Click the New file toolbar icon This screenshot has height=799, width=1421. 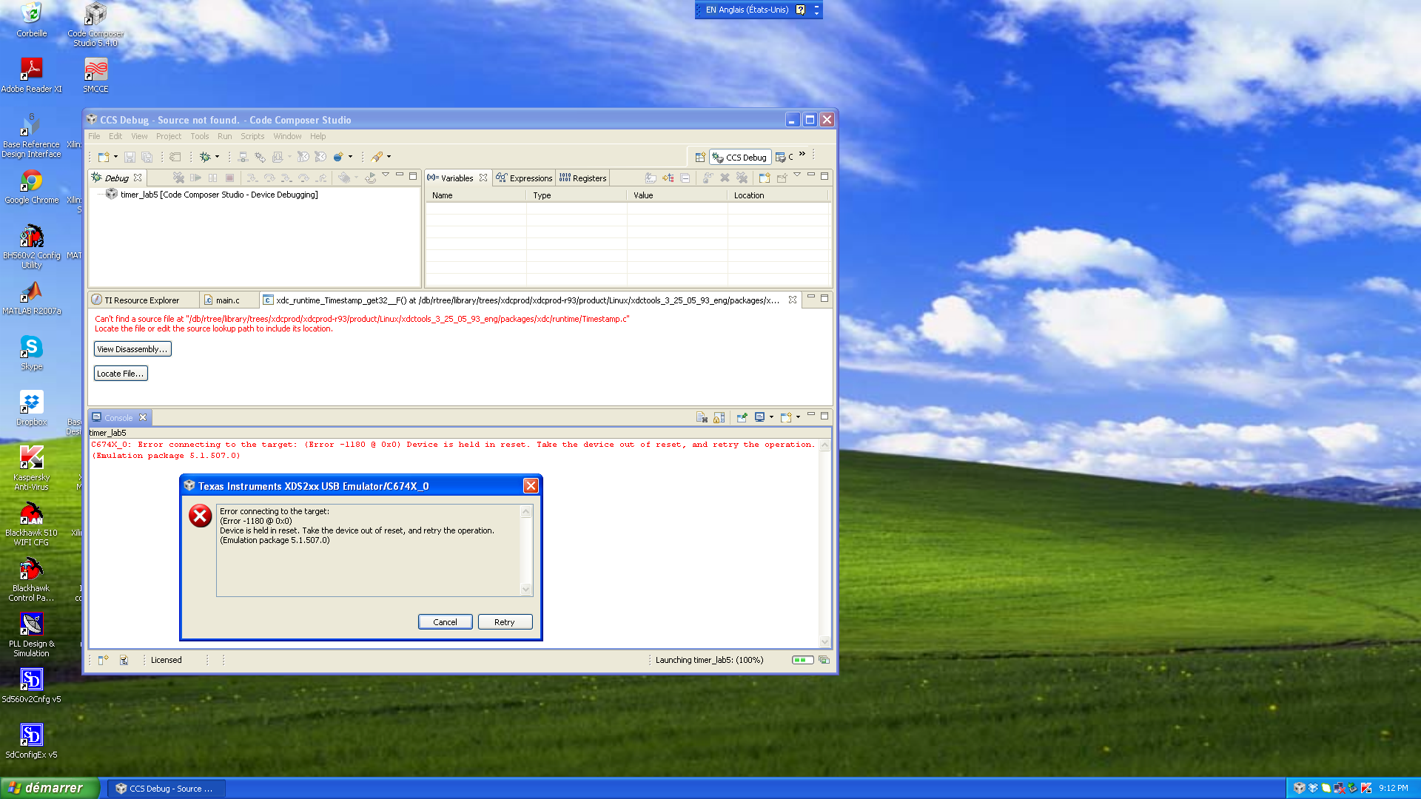pyautogui.click(x=104, y=157)
